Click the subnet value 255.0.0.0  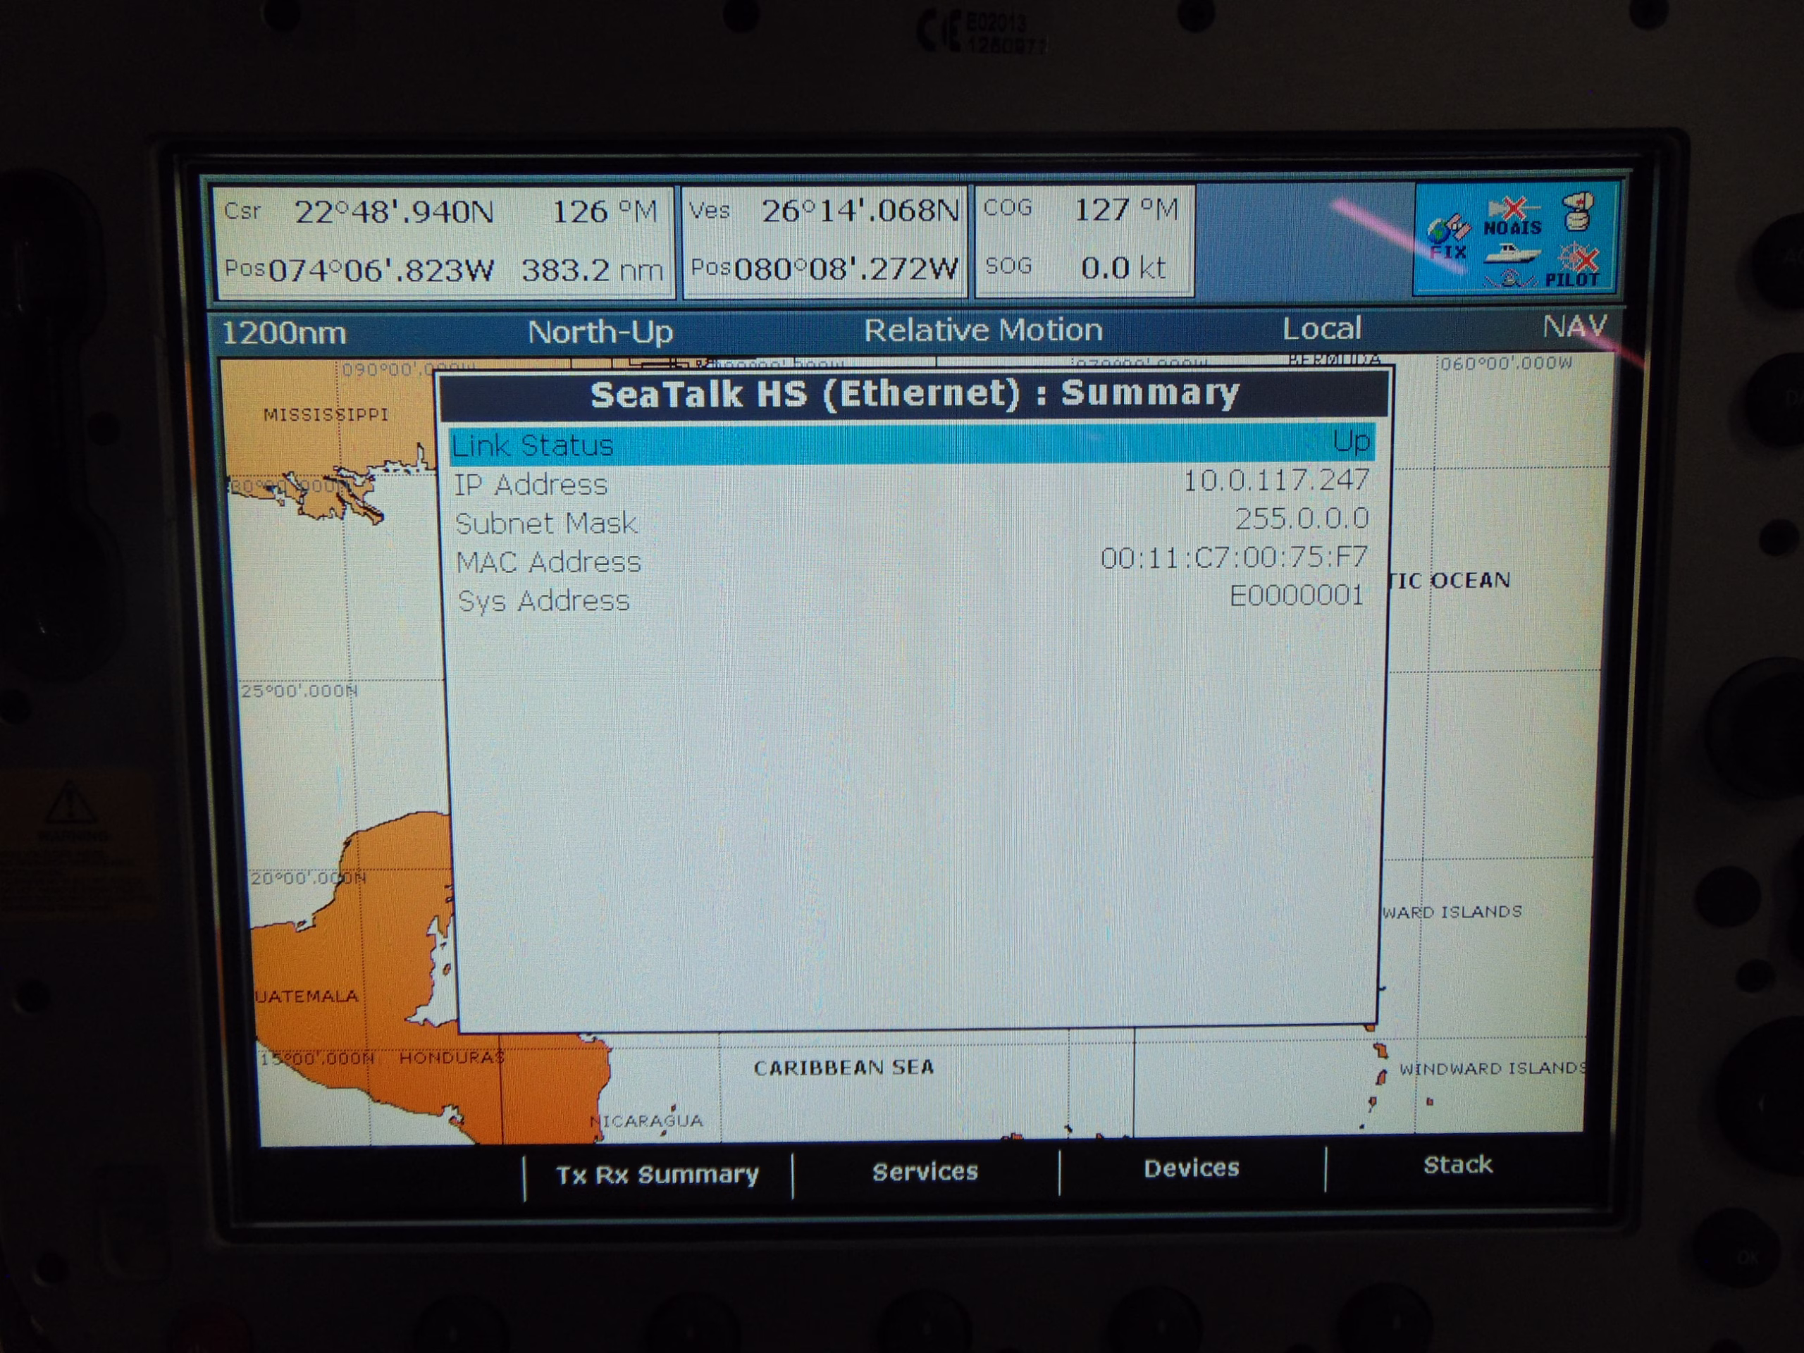[1302, 519]
